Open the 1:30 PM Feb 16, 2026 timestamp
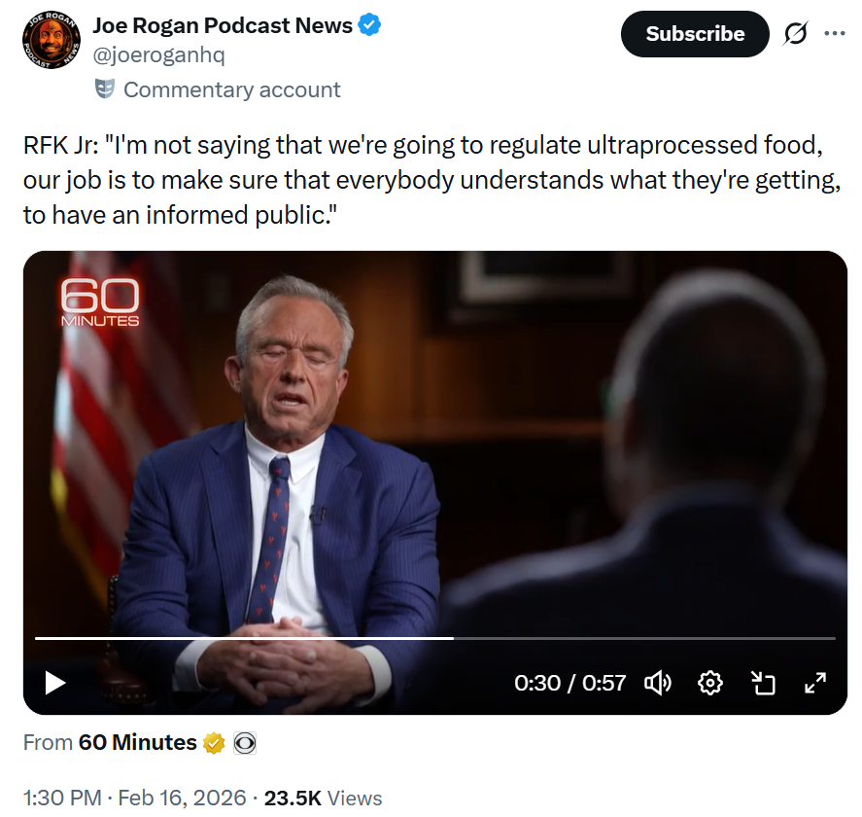 [135, 798]
